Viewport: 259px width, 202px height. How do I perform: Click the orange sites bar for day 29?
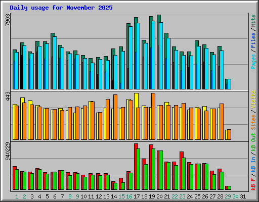229,134
